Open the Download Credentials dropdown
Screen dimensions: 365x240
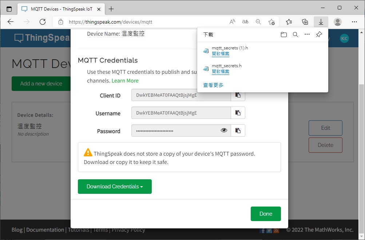click(x=115, y=187)
